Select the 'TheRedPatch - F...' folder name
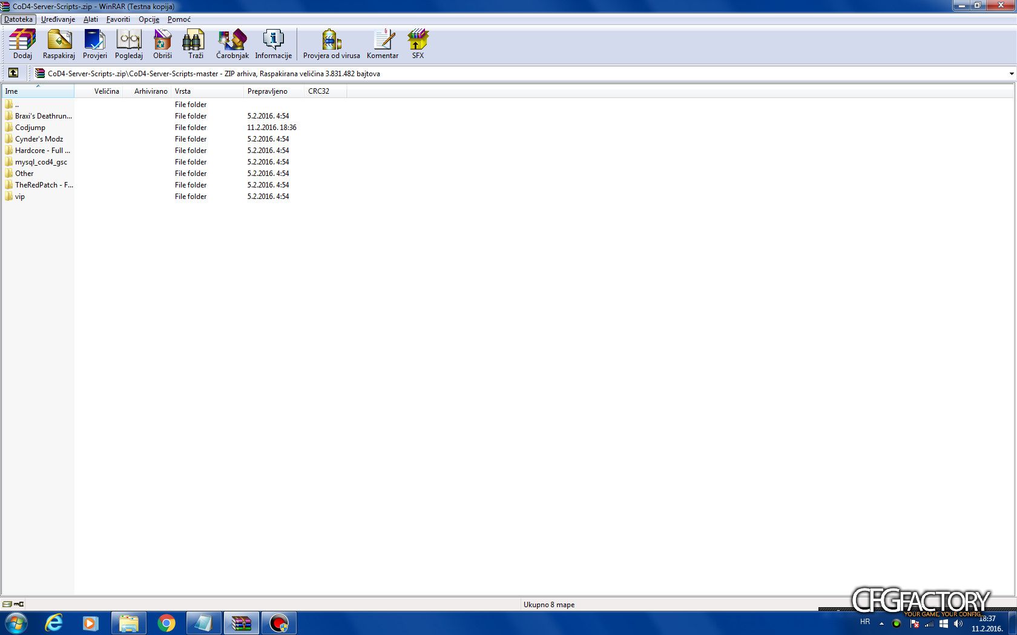 coord(44,184)
